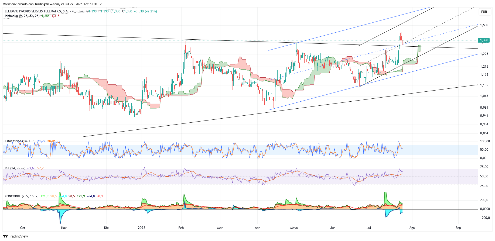Click the 0,984 price axis label
Viewport: 495px width, 241px height.
pos(484,108)
